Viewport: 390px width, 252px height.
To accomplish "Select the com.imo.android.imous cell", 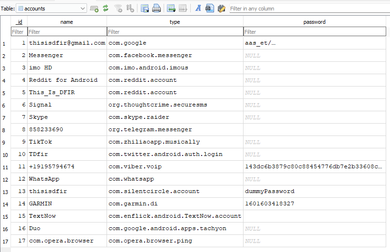I will click(175, 68).
